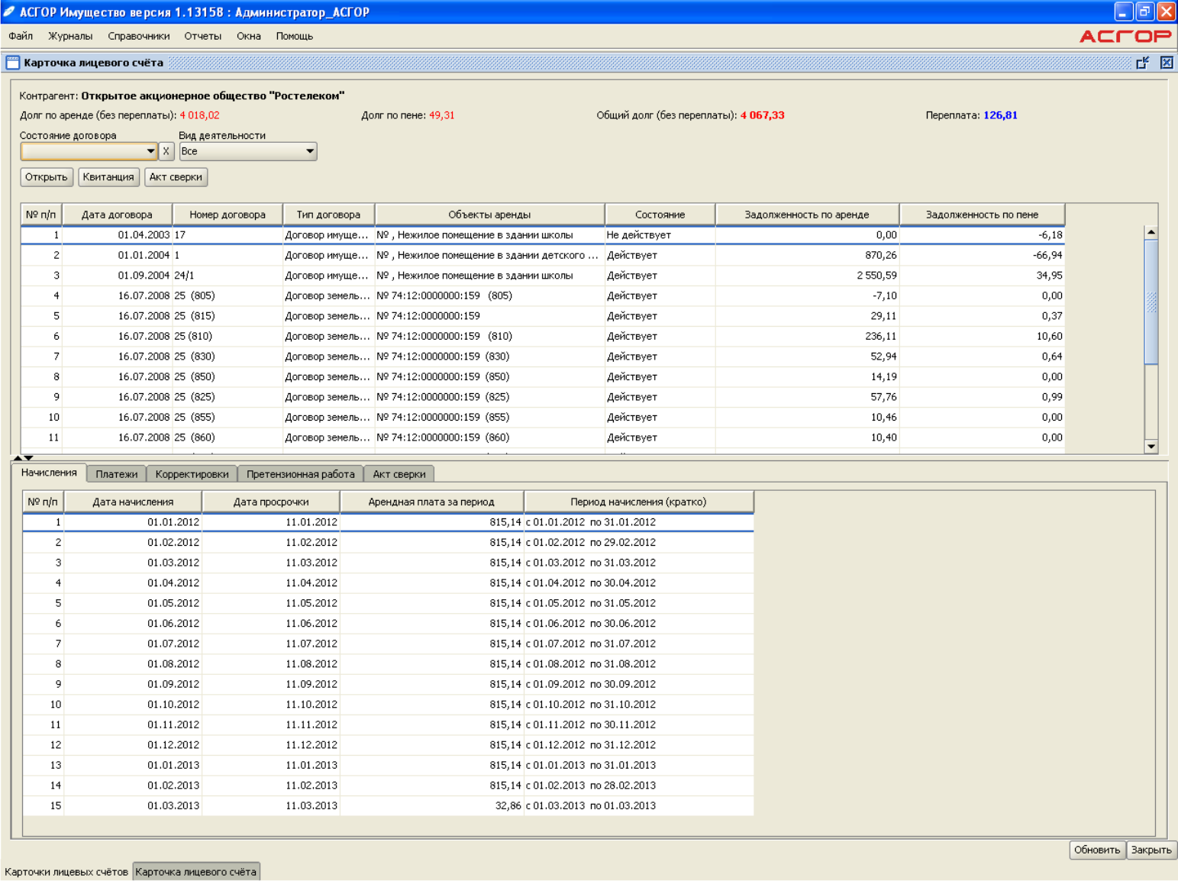Select contract '25 (810)' row
1178x881 pixels.
pos(543,336)
